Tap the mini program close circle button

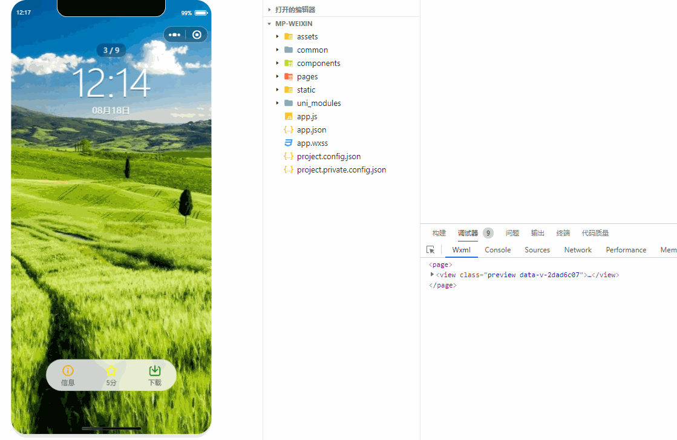(197, 34)
